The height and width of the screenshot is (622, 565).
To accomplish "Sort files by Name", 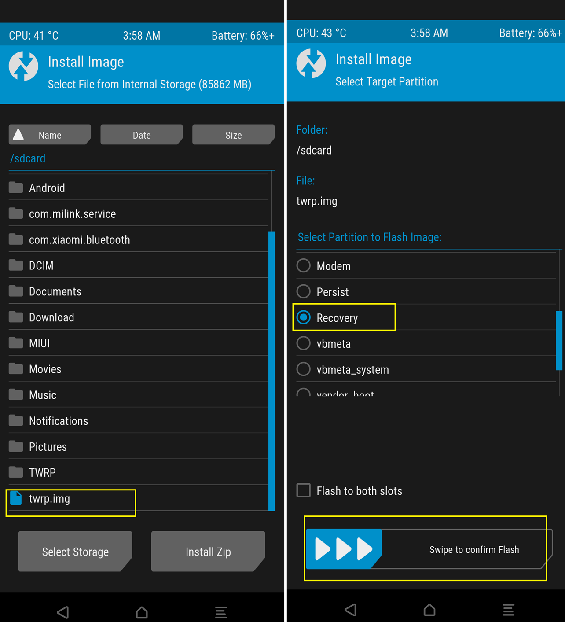I will pyautogui.click(x=50, y=135).
